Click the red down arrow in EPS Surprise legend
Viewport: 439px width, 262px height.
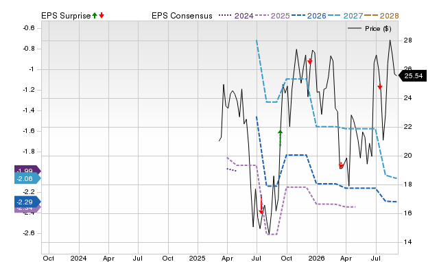pos(102,16)
